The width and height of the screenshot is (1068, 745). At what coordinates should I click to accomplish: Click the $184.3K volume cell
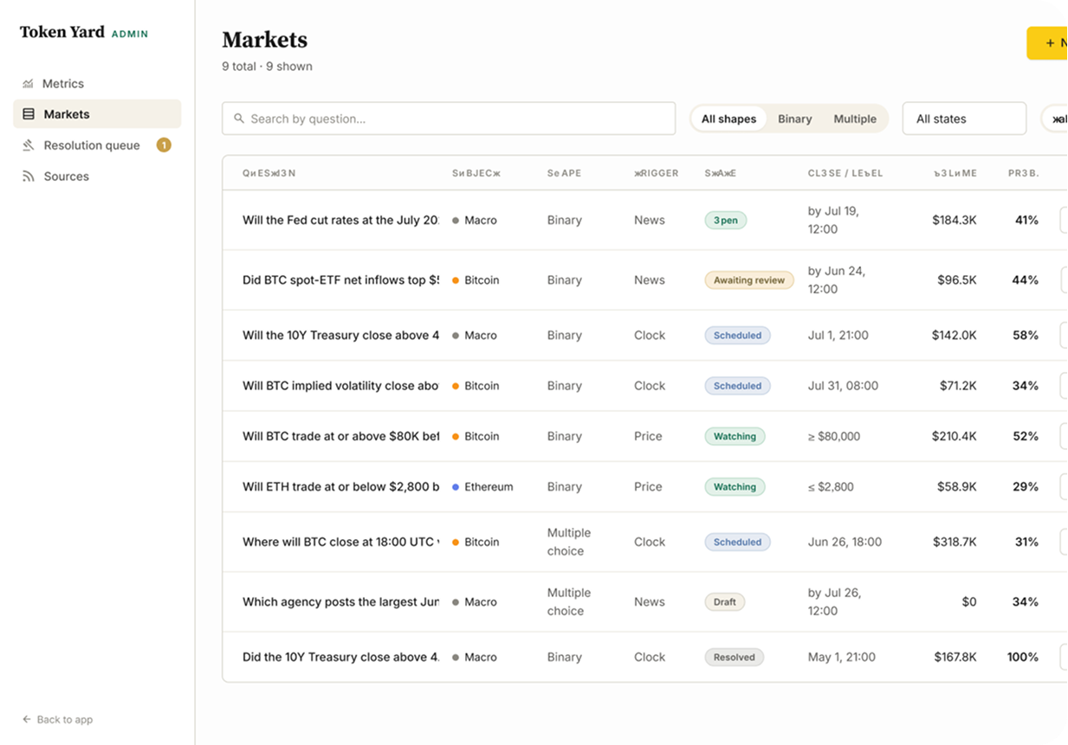click(955, 221)
